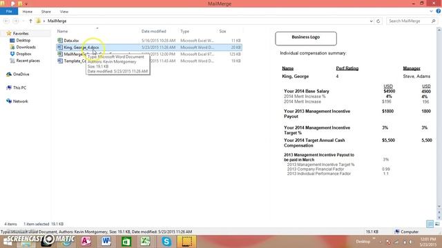Screen dimensions: 442x248
Task: Sort files by Type column
Action: coord(184,31)
